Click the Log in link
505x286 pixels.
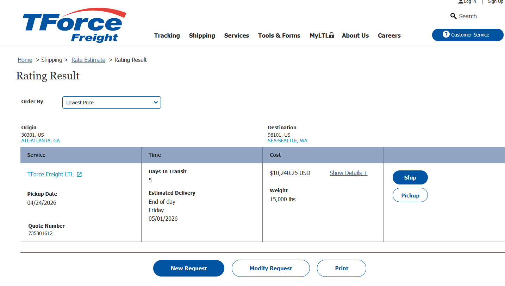point(470,2)
